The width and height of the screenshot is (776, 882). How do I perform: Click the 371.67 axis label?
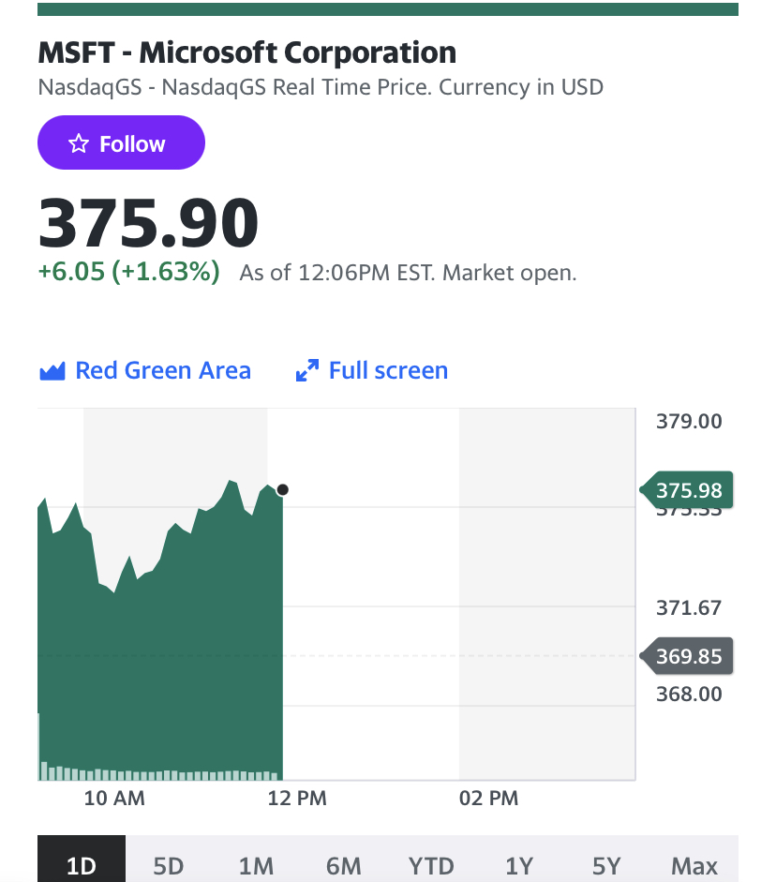click(689, 608)
